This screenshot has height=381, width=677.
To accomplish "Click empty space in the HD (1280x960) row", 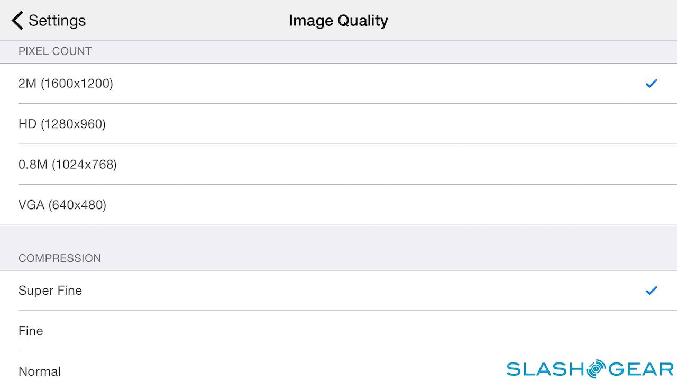I will pyautogui.click(x=370, y=124).
